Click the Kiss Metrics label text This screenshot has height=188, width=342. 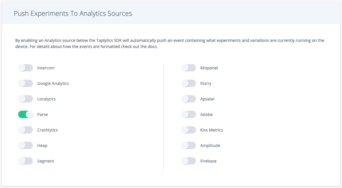coord(211,130)
